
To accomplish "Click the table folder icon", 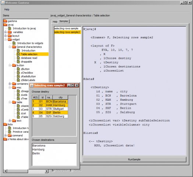I will point(14,102).
